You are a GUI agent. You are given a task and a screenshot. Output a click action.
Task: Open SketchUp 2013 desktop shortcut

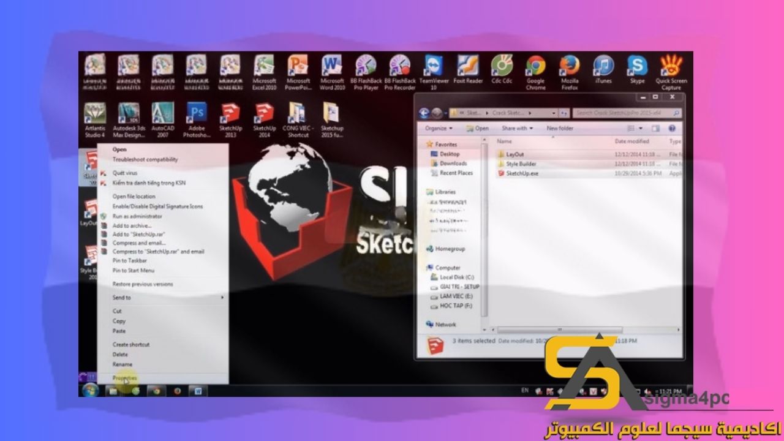coord(230,119)
